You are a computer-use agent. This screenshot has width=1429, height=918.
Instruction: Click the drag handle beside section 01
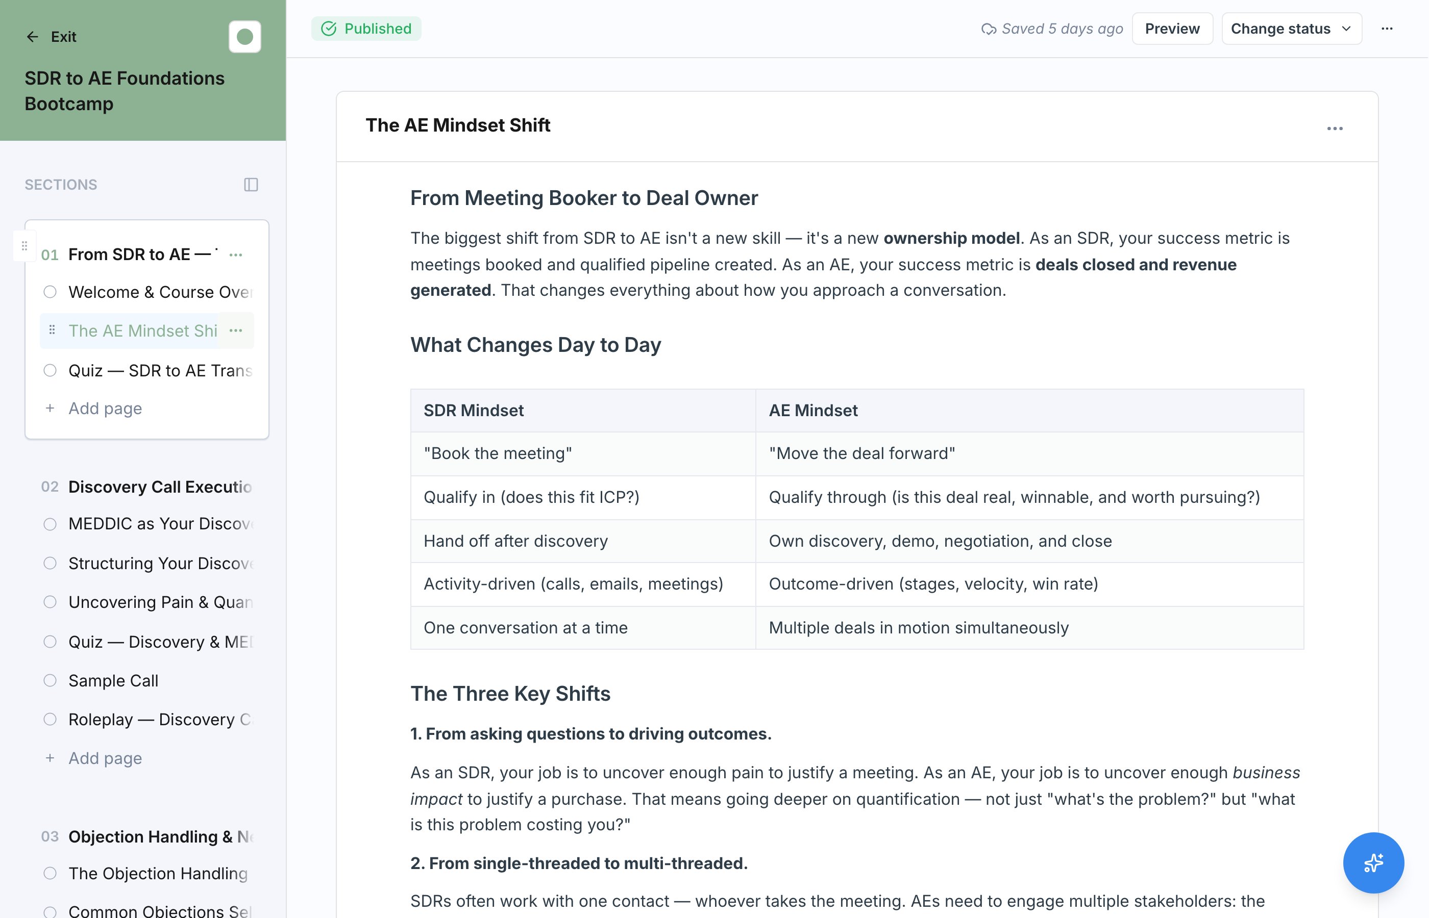pyautogui.click(x=24, y=246)
